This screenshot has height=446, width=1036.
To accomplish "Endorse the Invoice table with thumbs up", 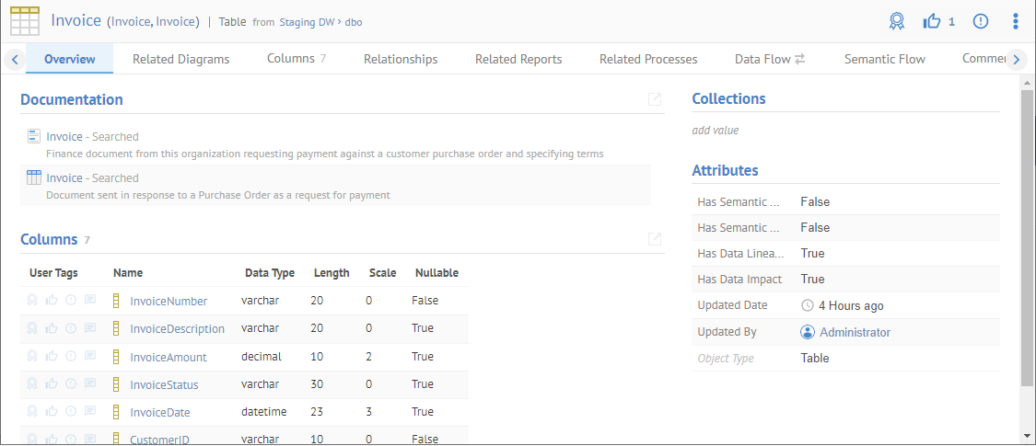I will pos(932,21).
